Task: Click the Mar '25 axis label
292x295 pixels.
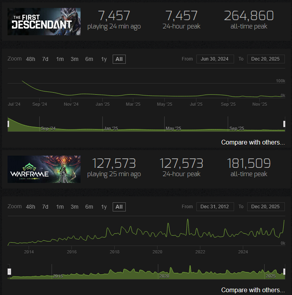Action: click(x=133, y=104)
